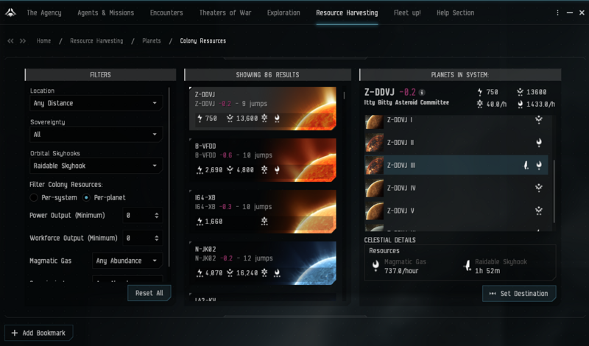
Task: Click the Raidable Skyhook icon in Celestial Details
Action: 468,266
